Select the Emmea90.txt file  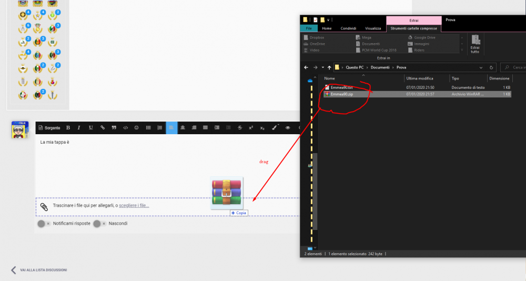[x=417, y=88]
